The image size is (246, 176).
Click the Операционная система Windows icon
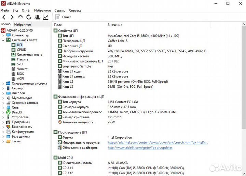point(8,84)
